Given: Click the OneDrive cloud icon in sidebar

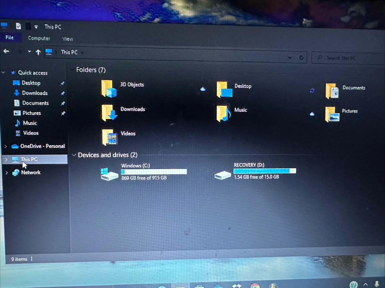Looking at the screenshot, I should (15, 146).
